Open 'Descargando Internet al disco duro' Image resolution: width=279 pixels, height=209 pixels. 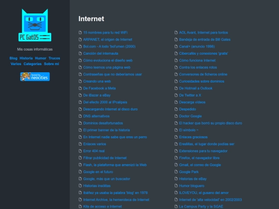click(111, 109)
